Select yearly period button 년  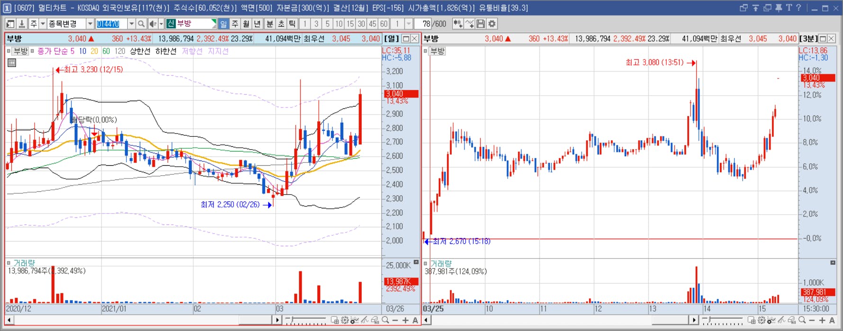258,24
